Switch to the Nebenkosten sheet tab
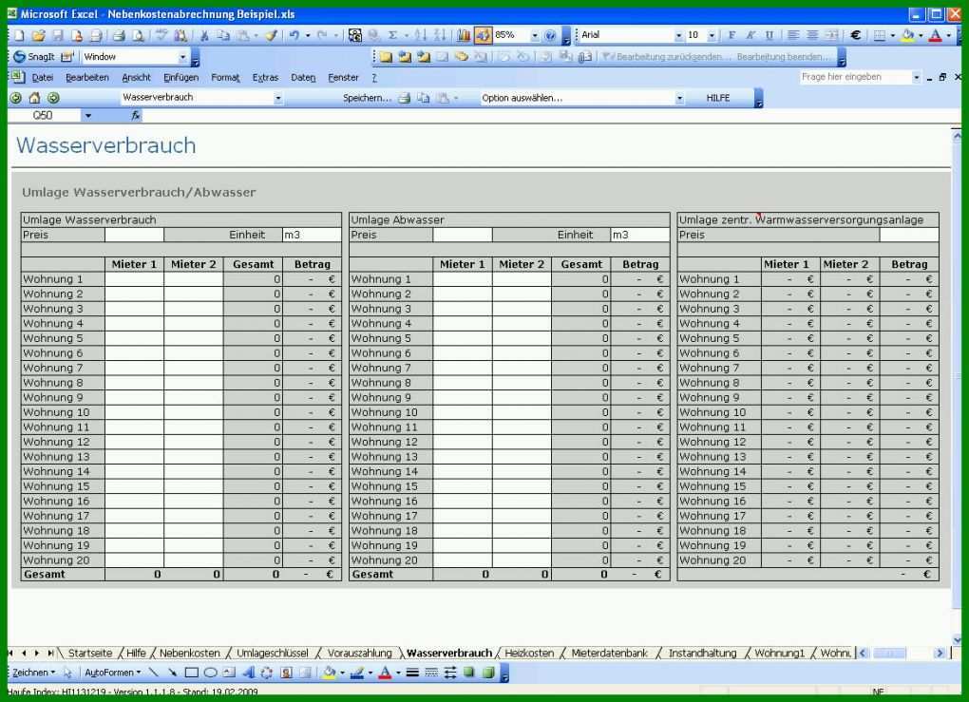 190,654
